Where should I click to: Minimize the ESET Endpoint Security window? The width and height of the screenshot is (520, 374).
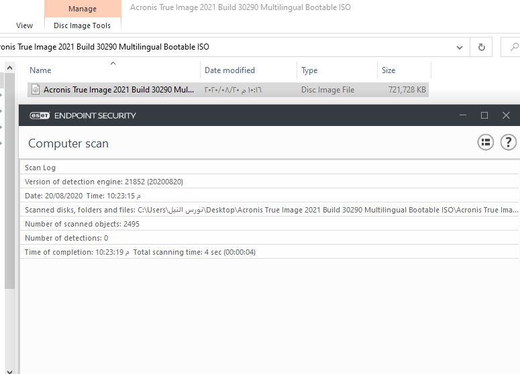coord(463,115)
